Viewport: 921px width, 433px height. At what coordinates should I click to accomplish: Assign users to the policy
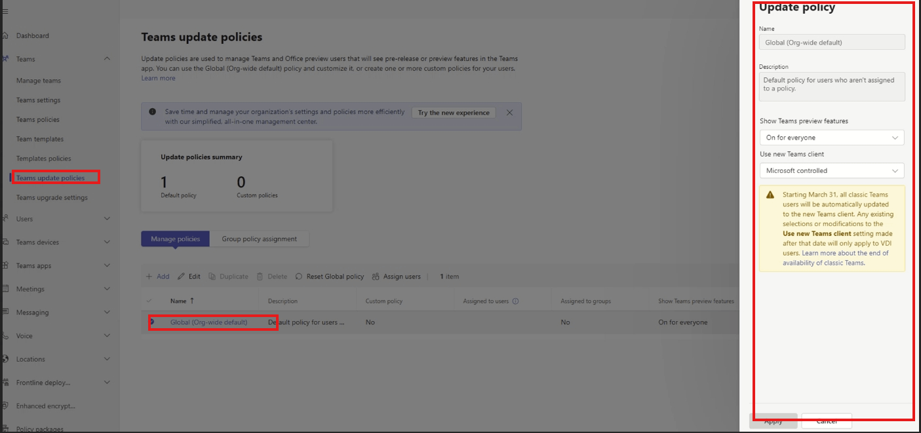click(396, 276)
